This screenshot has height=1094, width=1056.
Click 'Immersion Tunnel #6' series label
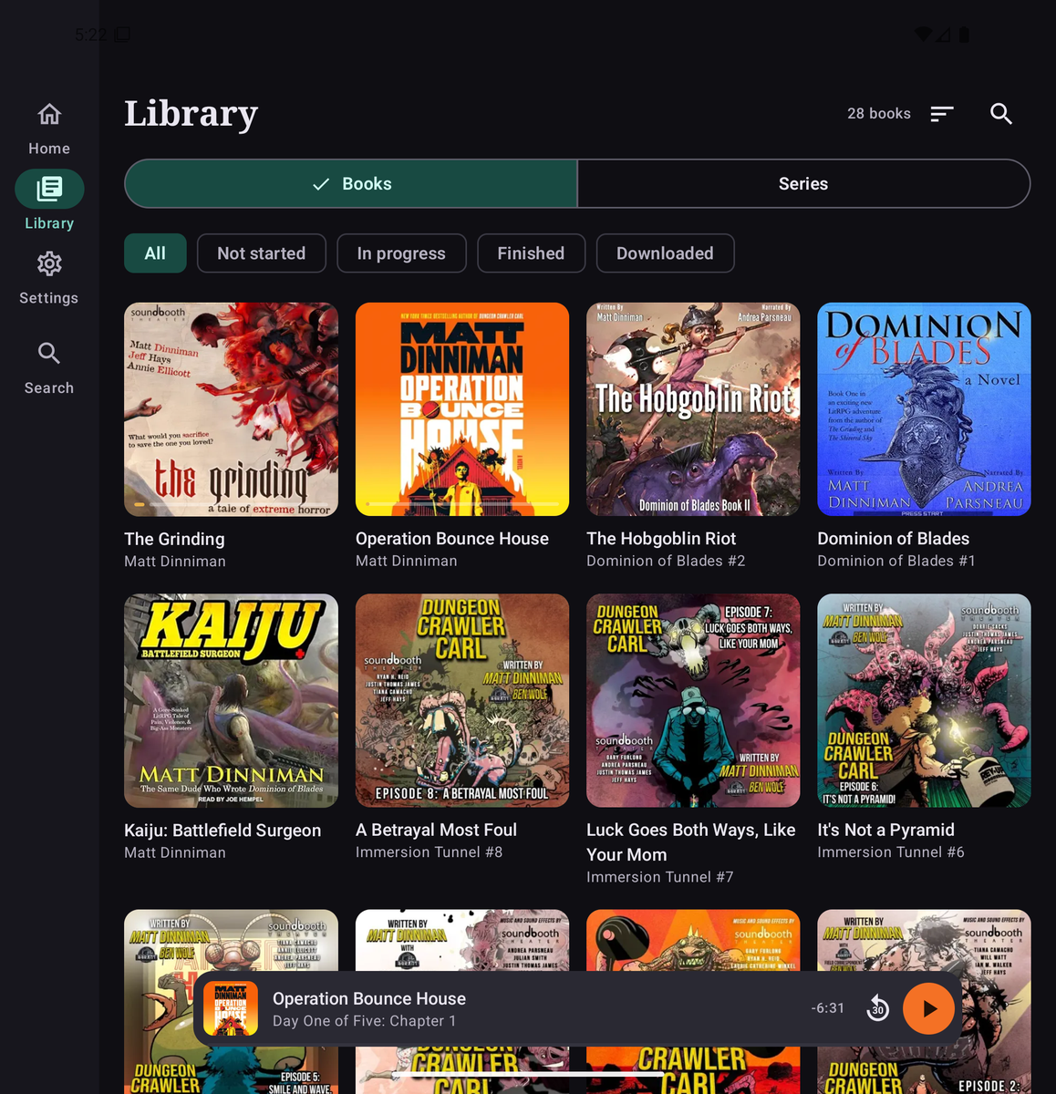tap(891, 852)
